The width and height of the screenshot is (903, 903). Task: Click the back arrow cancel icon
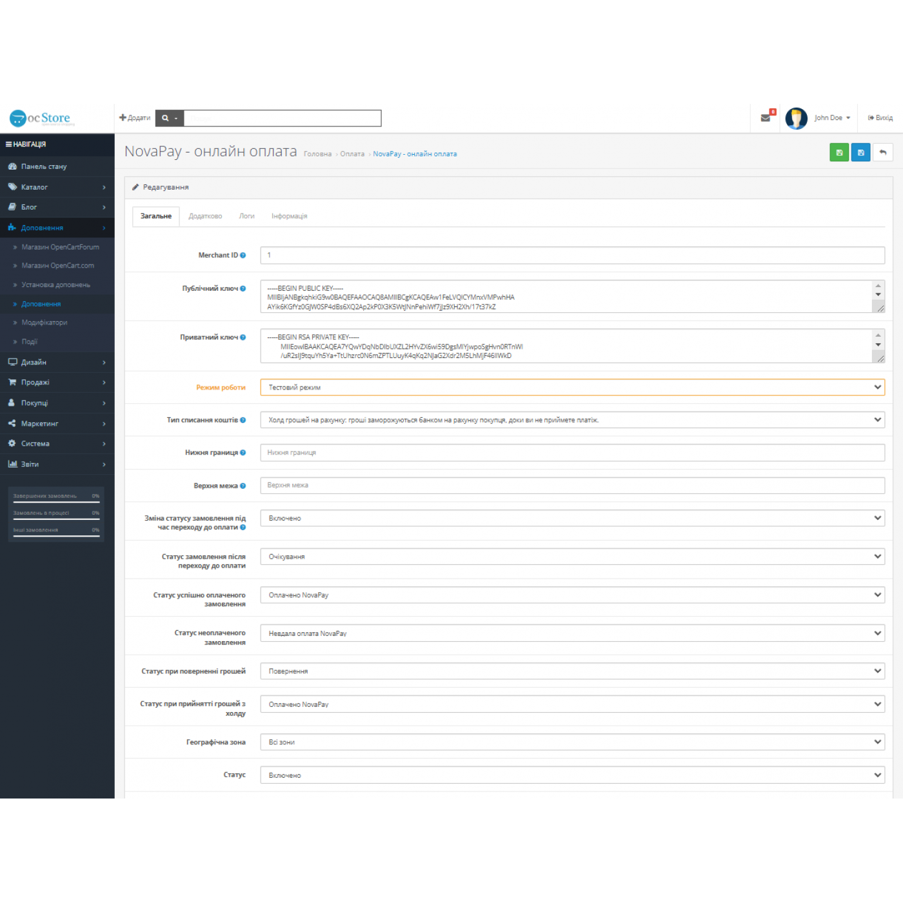(x=882, y=152)
